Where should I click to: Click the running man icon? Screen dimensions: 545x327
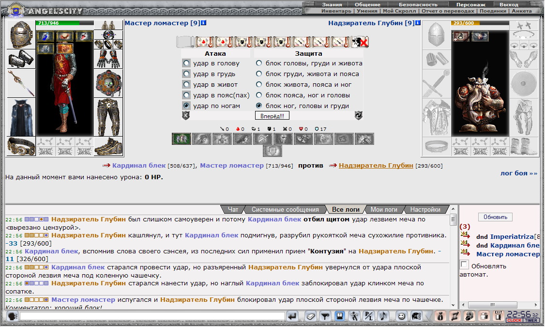pyautogui.click(x=354, y=316)
